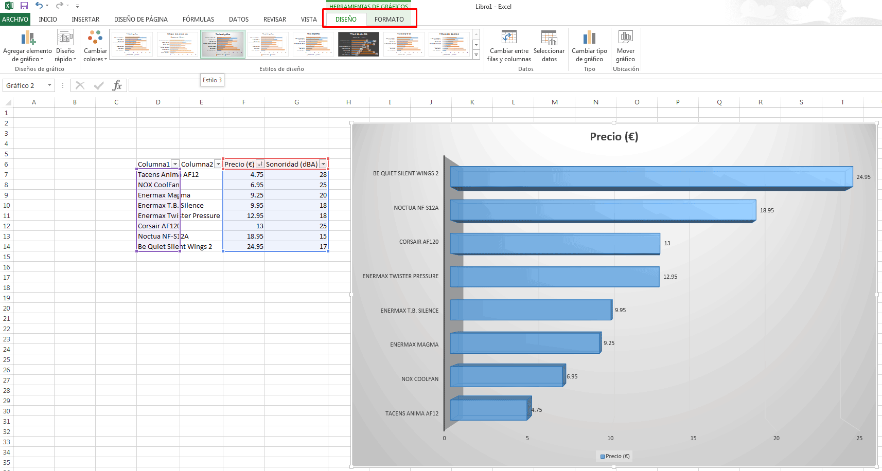Select cell containing Corsair AF120
Viewport: 882px width, 471px height.
[x=158, y=226]
